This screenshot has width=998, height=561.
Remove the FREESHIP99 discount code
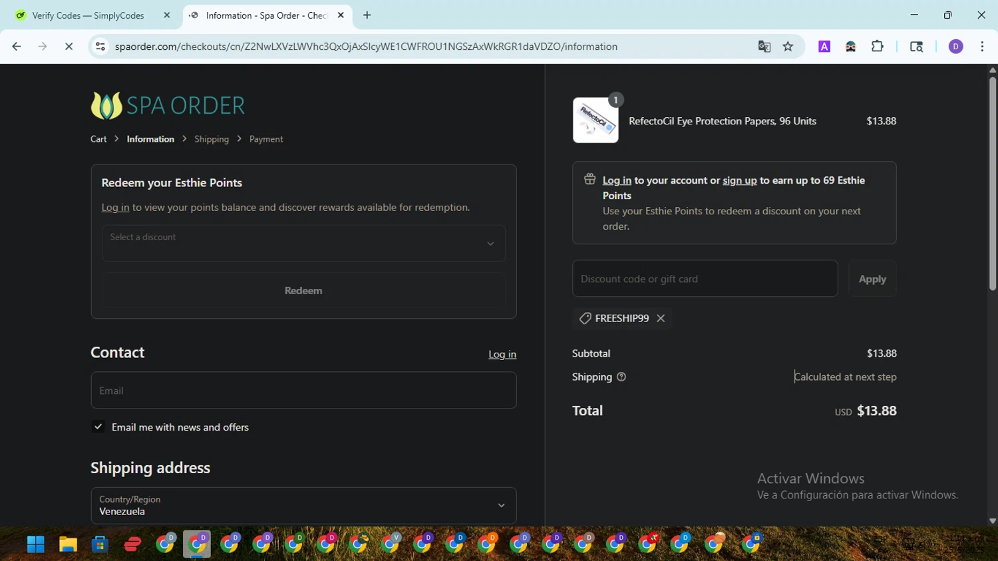tap(661, 318)
